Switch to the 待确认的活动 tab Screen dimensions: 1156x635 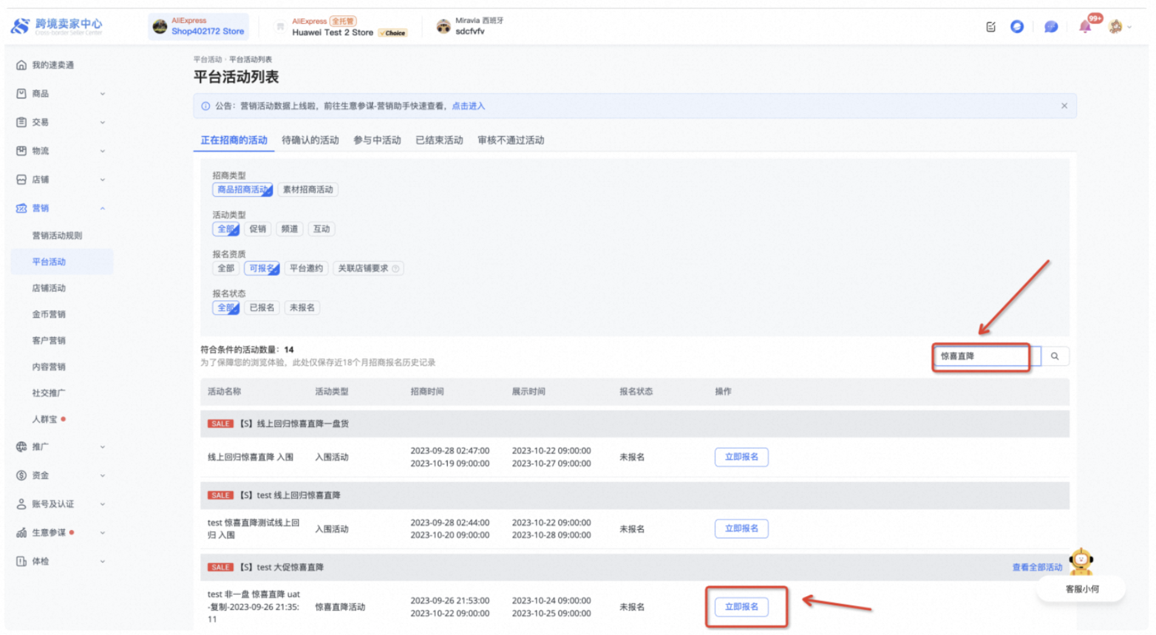click(x=310, y=140)
